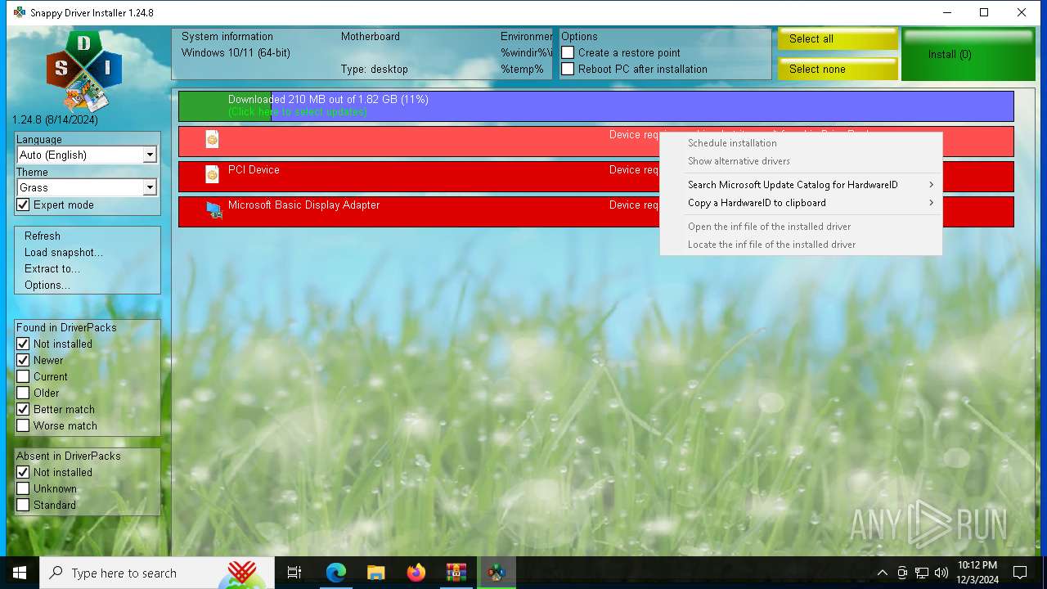Click the Microsoft Basic Display Adapter icon
Viewport: 1047px width, 589px height.
(x=214, y=210)
